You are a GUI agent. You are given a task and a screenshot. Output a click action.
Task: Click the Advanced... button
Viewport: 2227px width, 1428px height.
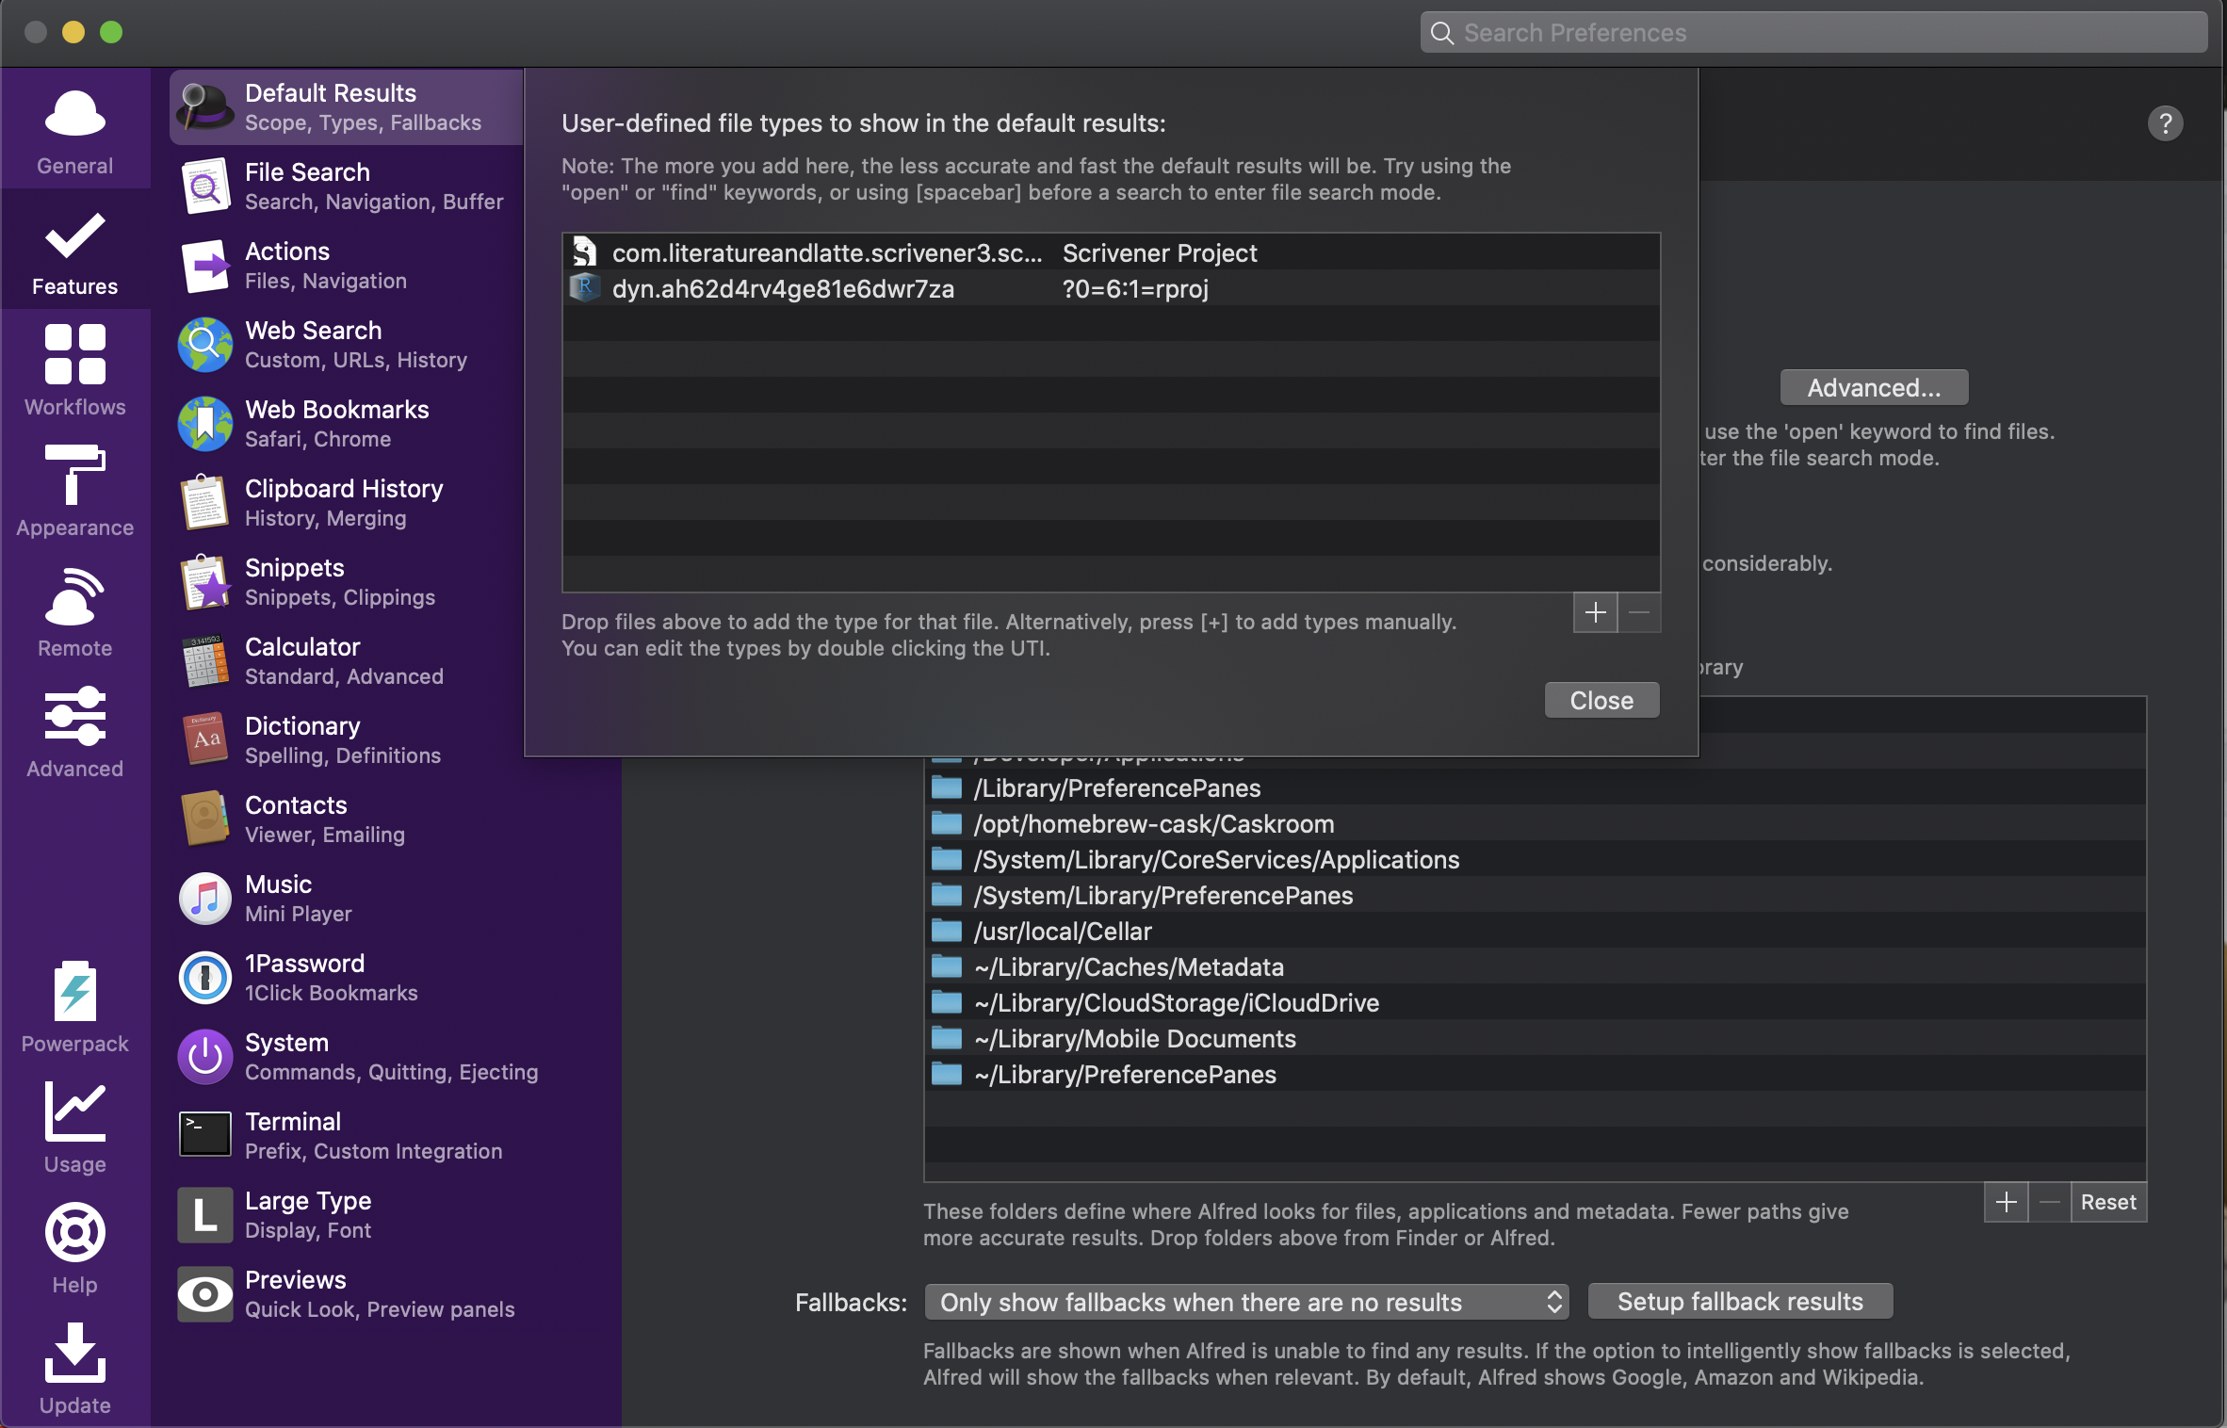coord(1874,388)
